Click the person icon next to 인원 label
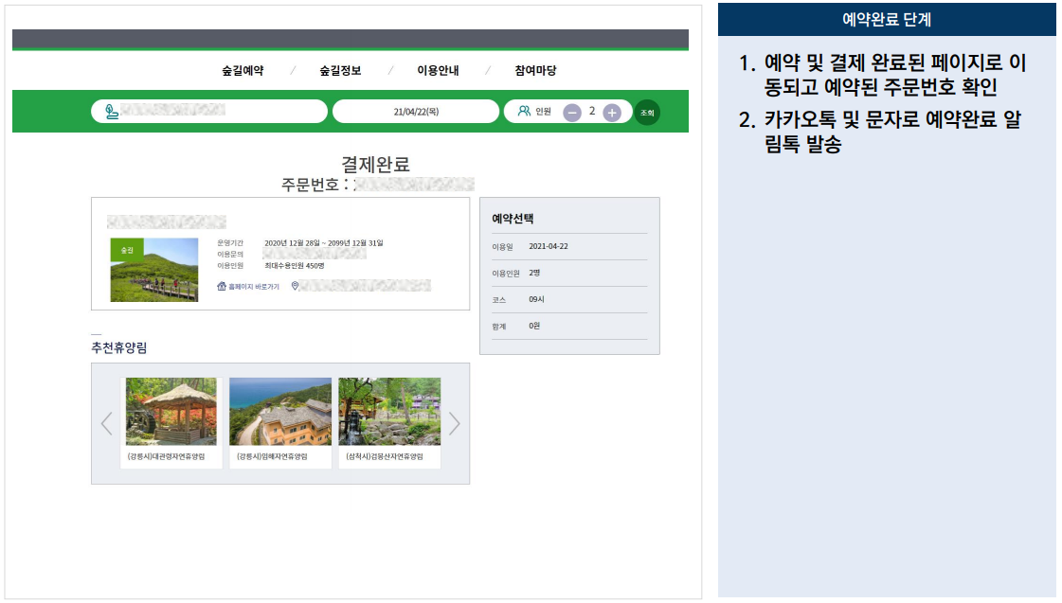 click(525, 111)
